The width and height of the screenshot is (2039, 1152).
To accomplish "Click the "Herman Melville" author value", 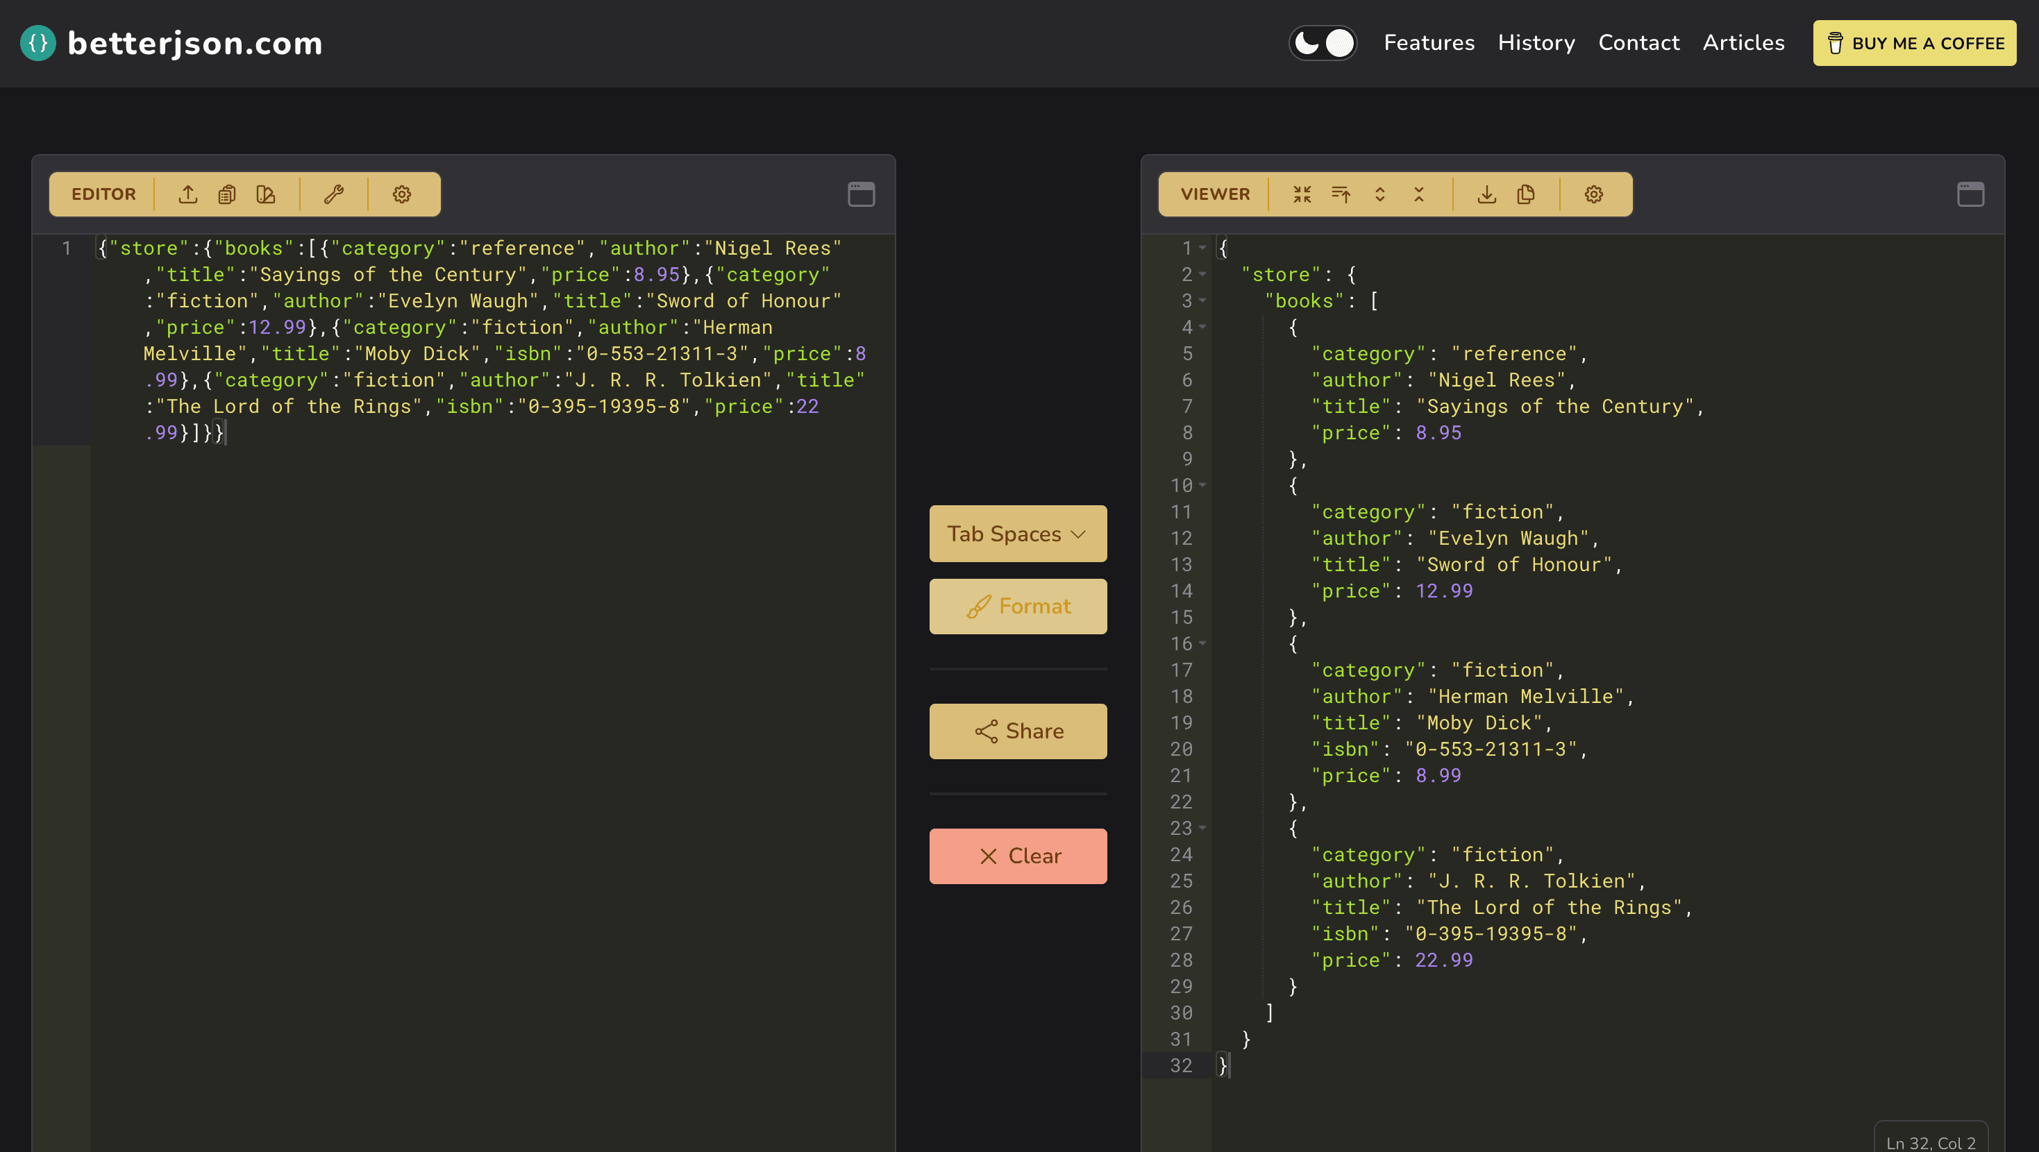I will tap(1526, 697).
